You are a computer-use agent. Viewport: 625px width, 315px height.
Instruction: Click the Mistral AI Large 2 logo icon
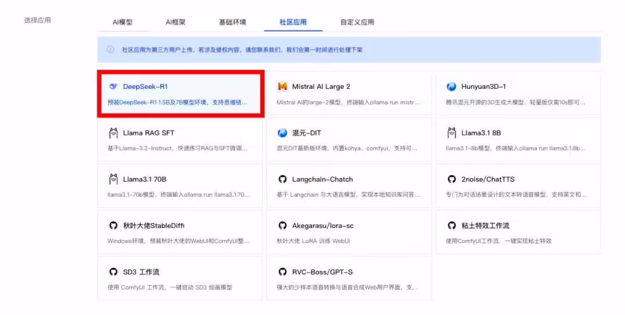[282, 86]
